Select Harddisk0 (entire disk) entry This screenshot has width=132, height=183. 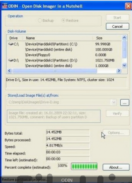(x=49, y=49)
